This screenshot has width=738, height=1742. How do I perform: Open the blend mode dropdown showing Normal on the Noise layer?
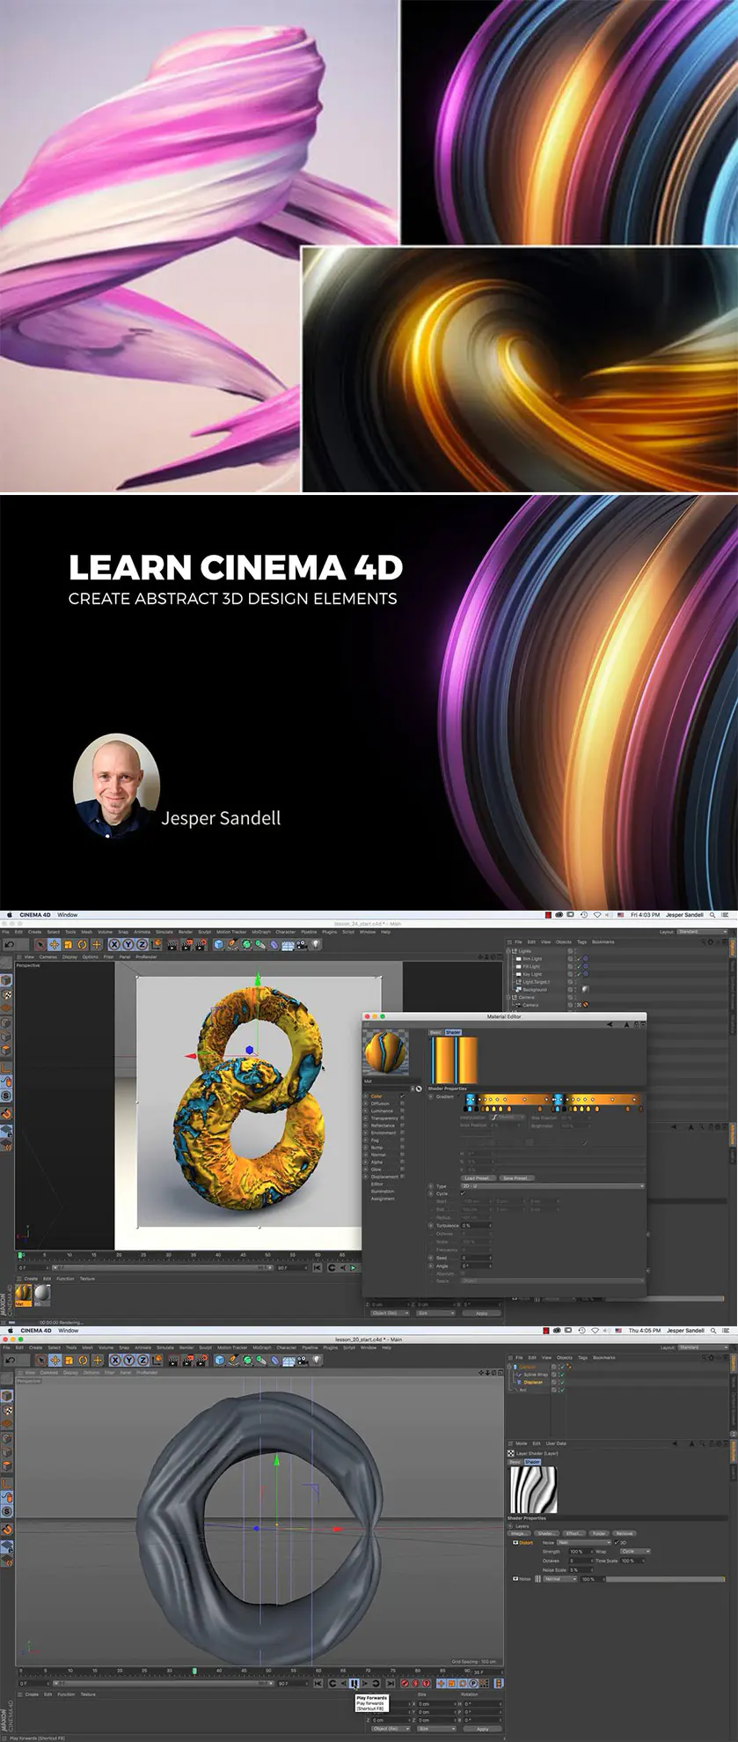(x=560, y=1579)
